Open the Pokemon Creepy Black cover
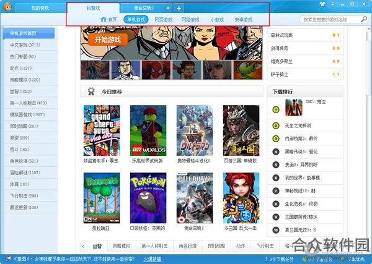This screenshot has width=372, height=264. pyautogui.click(x=148, y=198)
